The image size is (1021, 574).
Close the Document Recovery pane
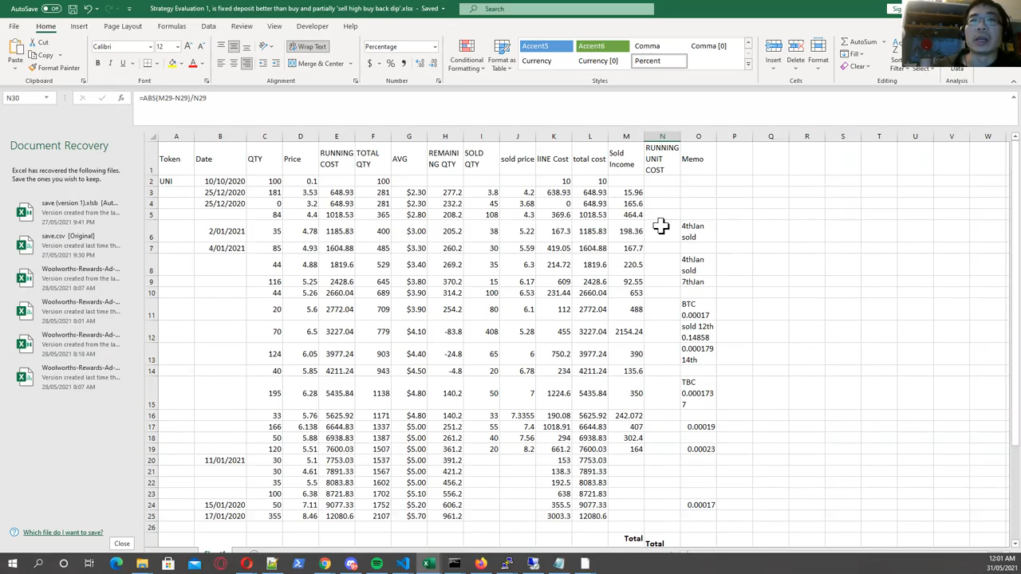(x=121, y=544)
